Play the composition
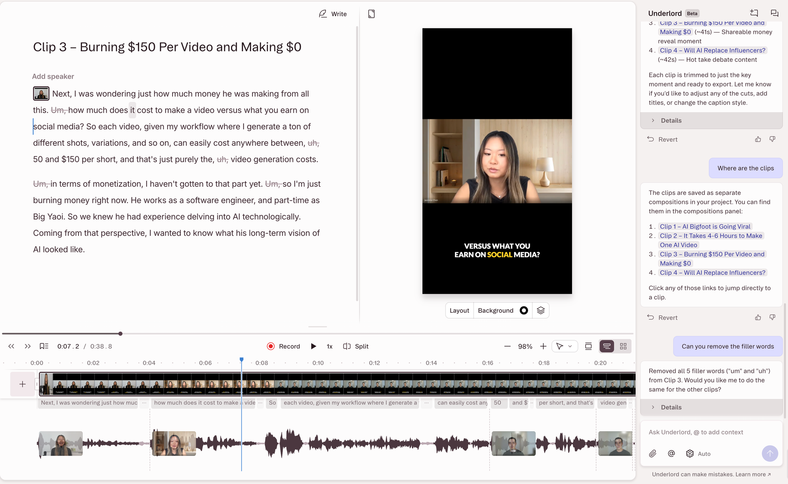Image resolution: width=788 pixels, height=484 pixels. click(314, 346)
